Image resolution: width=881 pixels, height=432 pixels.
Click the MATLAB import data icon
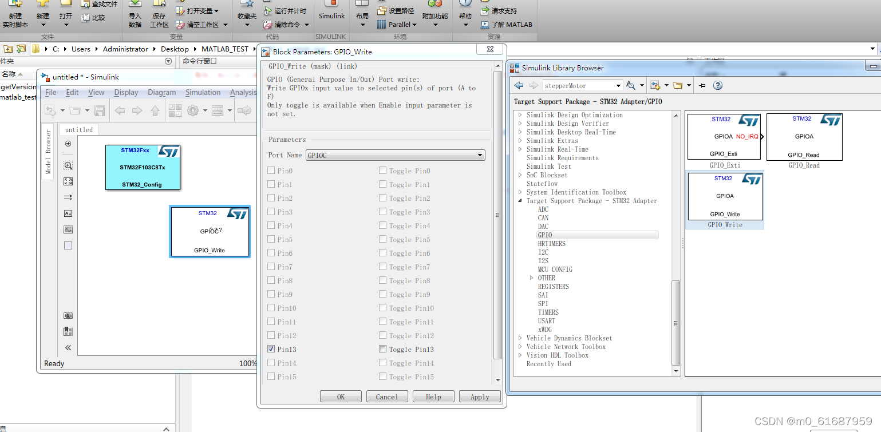[x=135, y=5]
